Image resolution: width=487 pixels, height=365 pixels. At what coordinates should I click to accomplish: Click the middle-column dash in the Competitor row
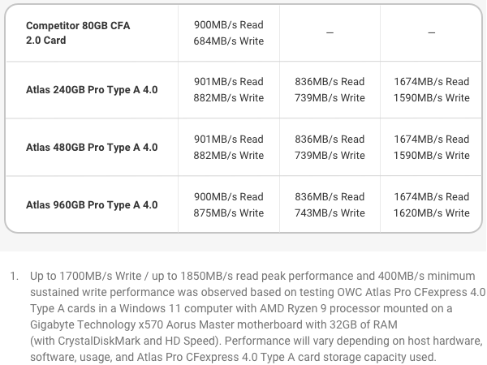coord(330,32)
